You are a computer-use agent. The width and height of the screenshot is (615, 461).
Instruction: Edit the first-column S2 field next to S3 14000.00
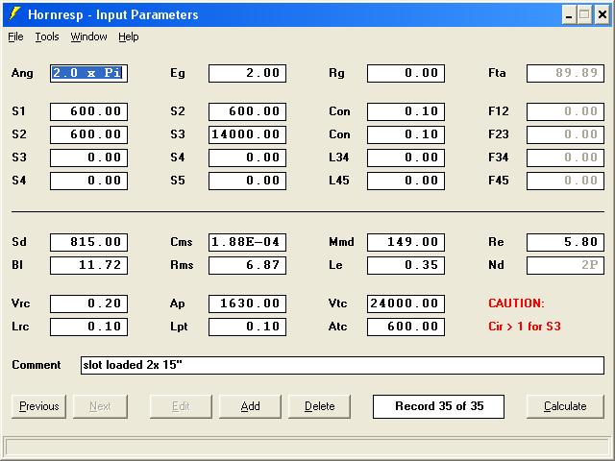pos(88,134)
